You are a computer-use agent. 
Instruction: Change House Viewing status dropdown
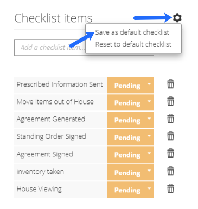tap(130, 190)
